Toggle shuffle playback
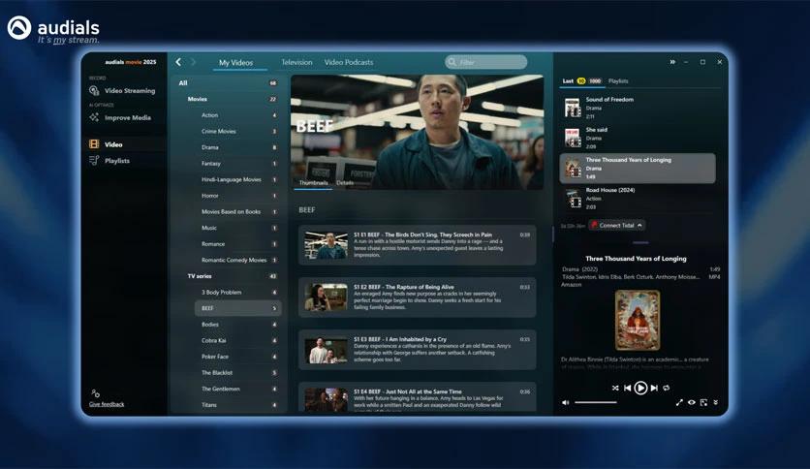The width and height of the screenshot is (810, 469). [615, 388]
